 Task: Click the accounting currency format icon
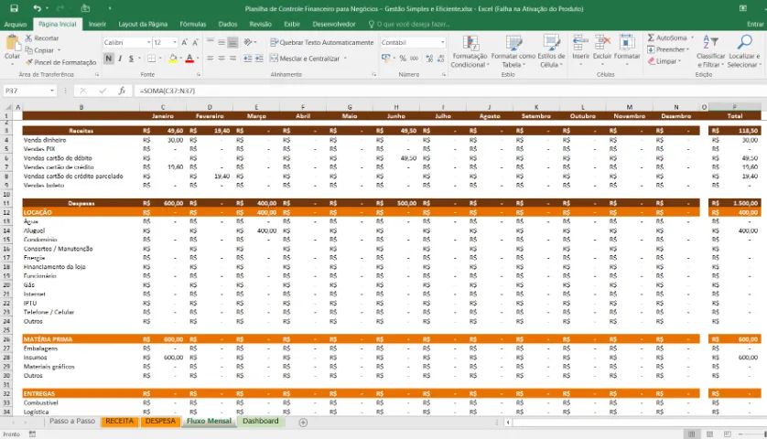click(x=386, y=59)
